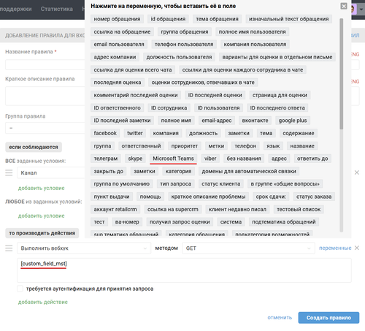
Task: Insert the метки variable
Action: 216,146
